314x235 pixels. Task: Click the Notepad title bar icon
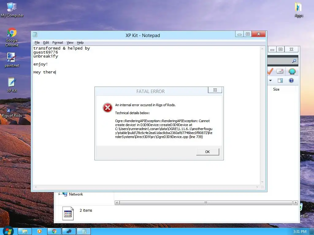click(35, 35)
